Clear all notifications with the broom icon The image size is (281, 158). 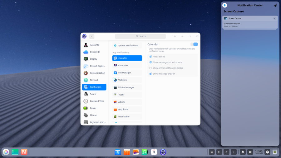pos(275,5)
